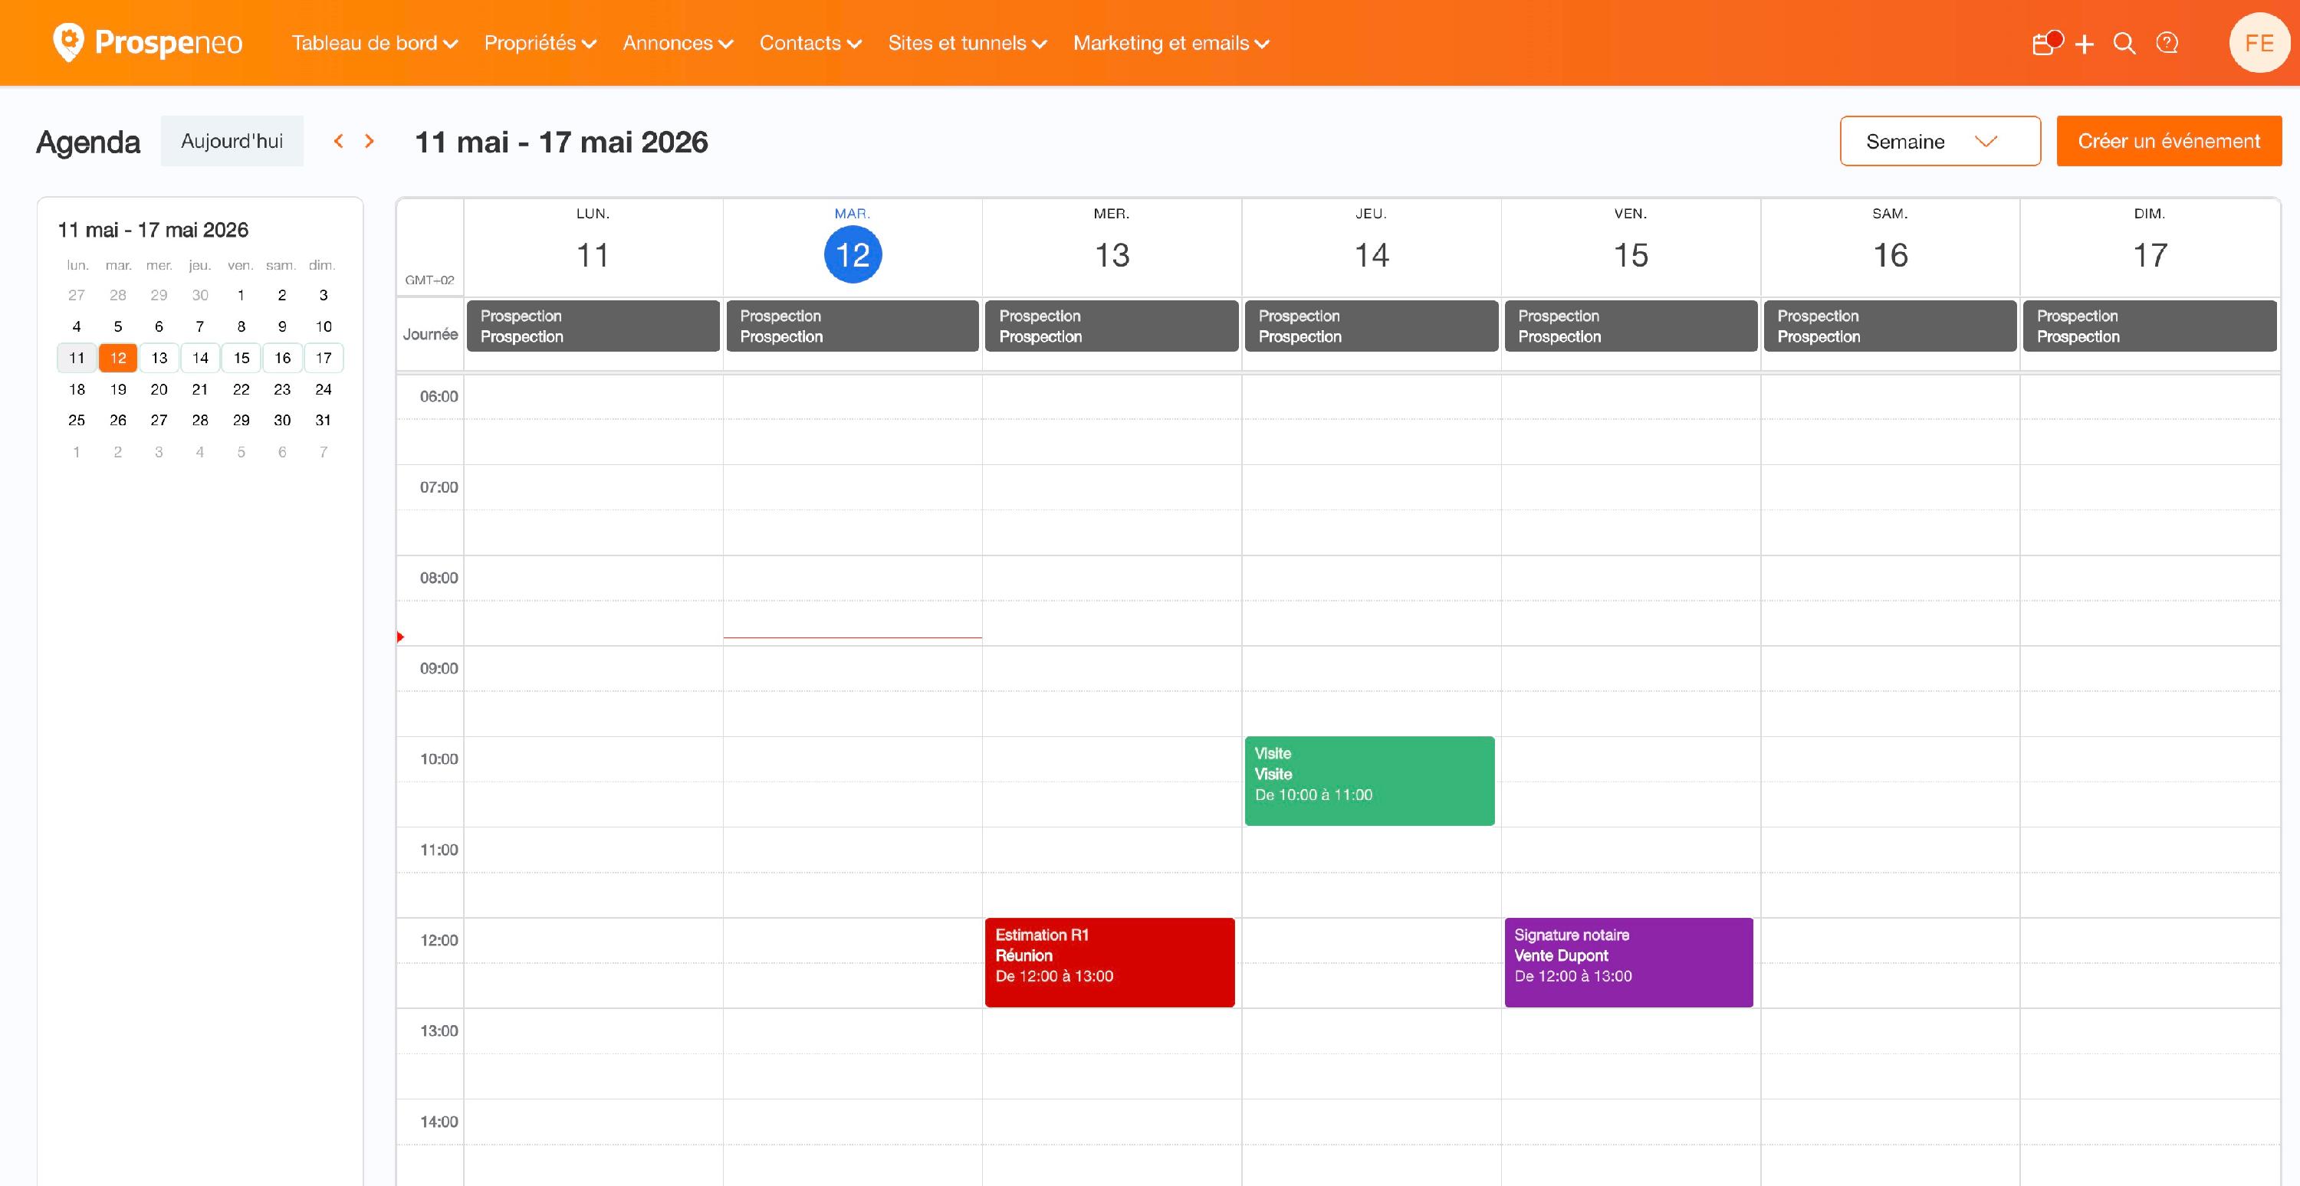This screenshot has height=1186, width=2300.
Task: Expand Marketing et emails menu
Action: 1171,43
